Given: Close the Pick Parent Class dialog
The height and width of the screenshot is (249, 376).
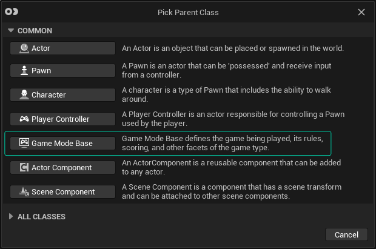Looking at the screenshot, I should 361,12.
